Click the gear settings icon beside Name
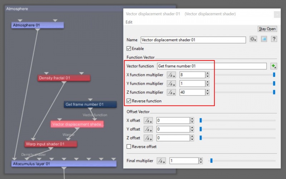Screen dimensions: 286x179 [253, 39]
